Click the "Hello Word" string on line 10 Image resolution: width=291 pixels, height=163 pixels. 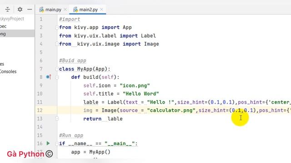coord(141,94)
